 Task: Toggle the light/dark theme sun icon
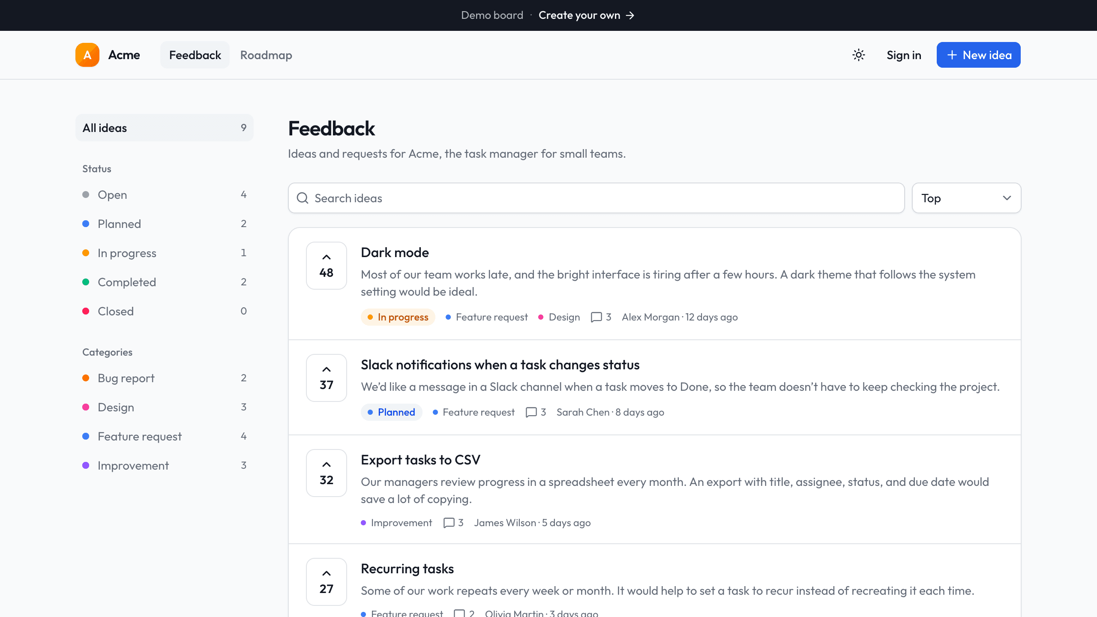point(858,55)
